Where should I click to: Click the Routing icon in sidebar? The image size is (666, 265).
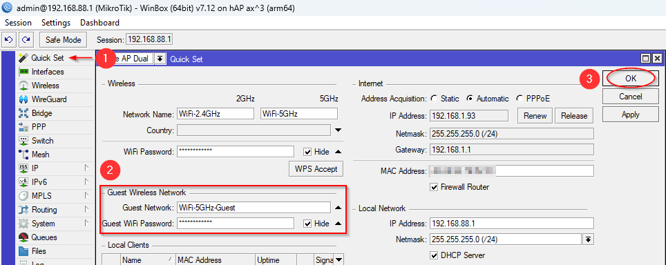pyautogui.click(x=23, y=210)
